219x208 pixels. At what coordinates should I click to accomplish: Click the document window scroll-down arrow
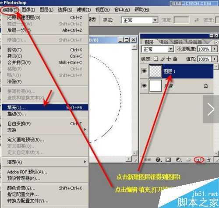pos(134,153)
